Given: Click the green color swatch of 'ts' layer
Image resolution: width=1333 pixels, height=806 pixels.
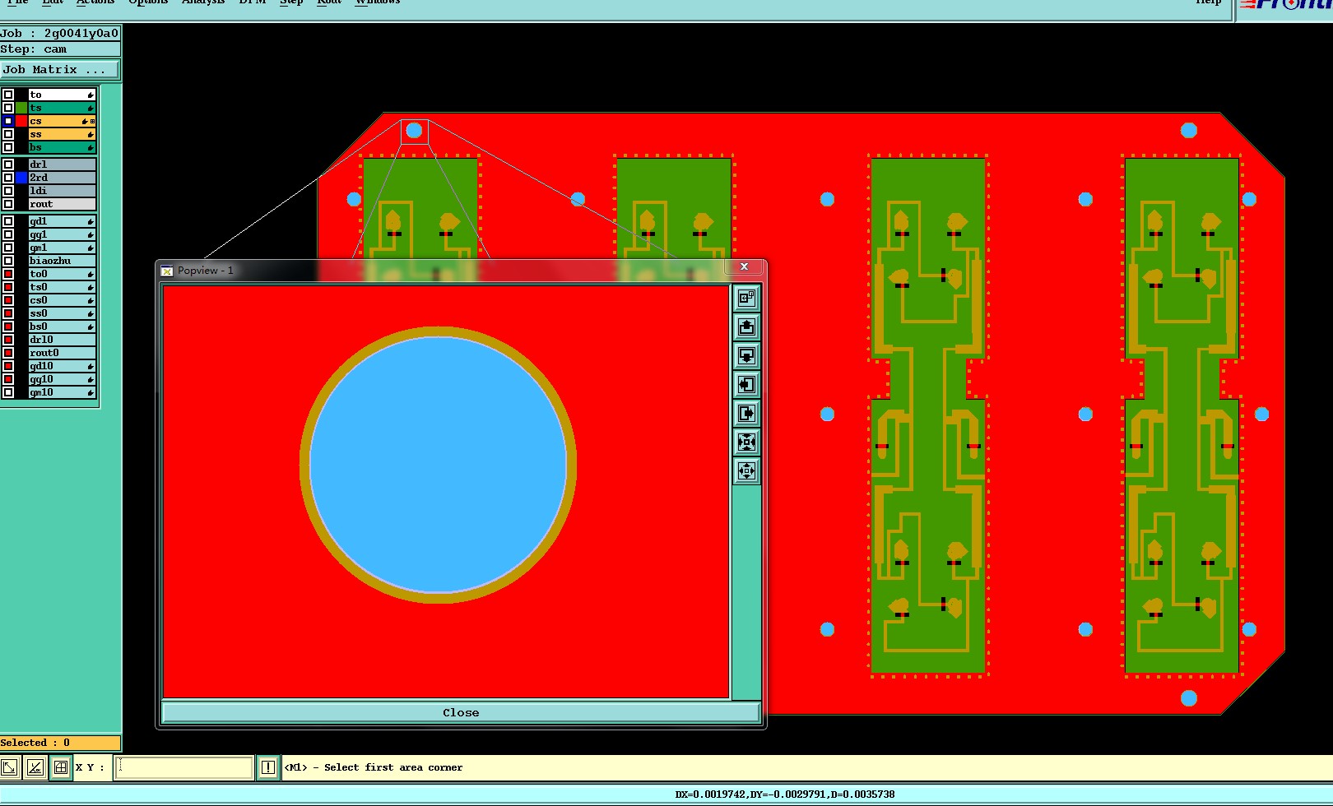Looking at the screenshot, I should tap(21, 108).
